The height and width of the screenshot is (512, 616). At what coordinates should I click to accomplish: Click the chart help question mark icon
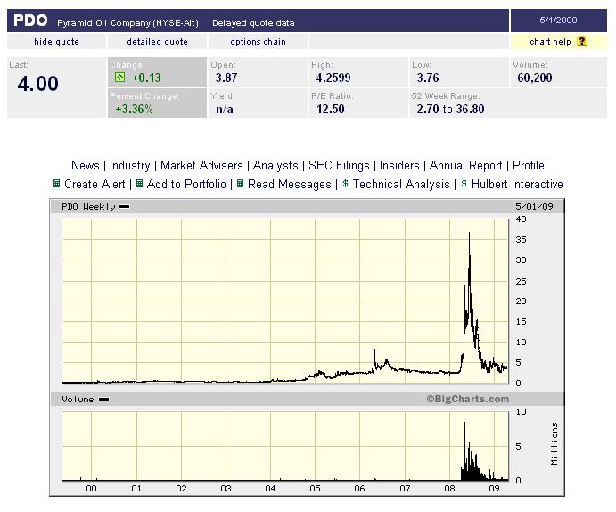pyautogui.click(x=582, y=41)
